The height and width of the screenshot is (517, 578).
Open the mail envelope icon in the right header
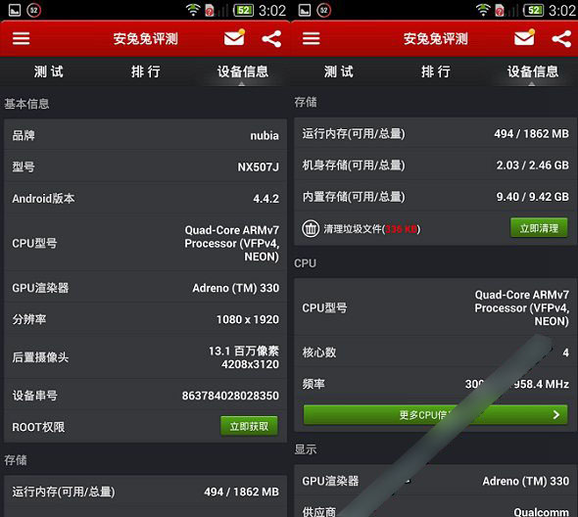pos(524,37)
